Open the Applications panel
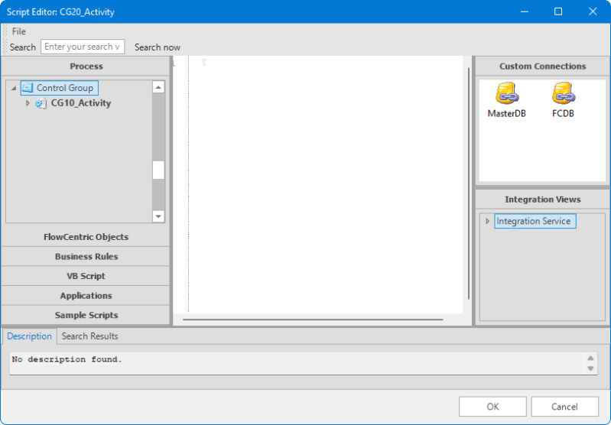The width and height of the screenshot is (611, 425). [86, 295]
